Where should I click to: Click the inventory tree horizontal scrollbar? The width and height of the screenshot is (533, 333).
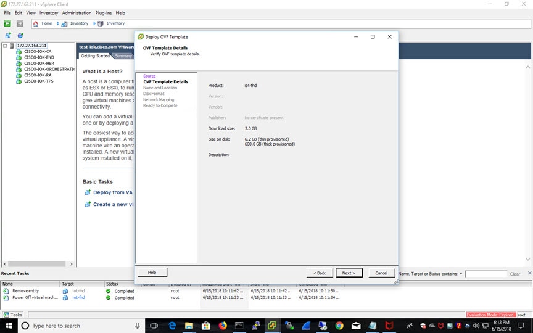point(37,264)
